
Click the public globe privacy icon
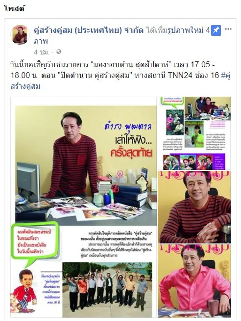pyautogui.click(x=59, y=52)
